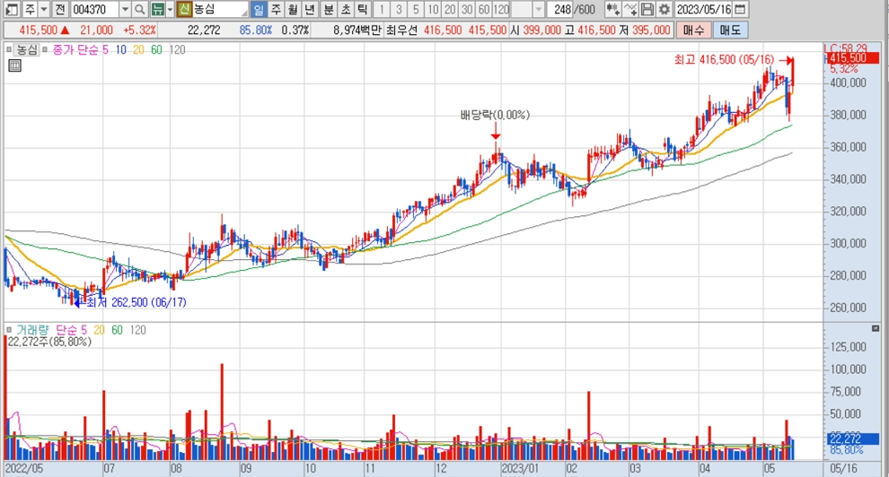Expand the stock code 004370 dropdown
This screenshot has height=477, width=889.
(125, 9)
